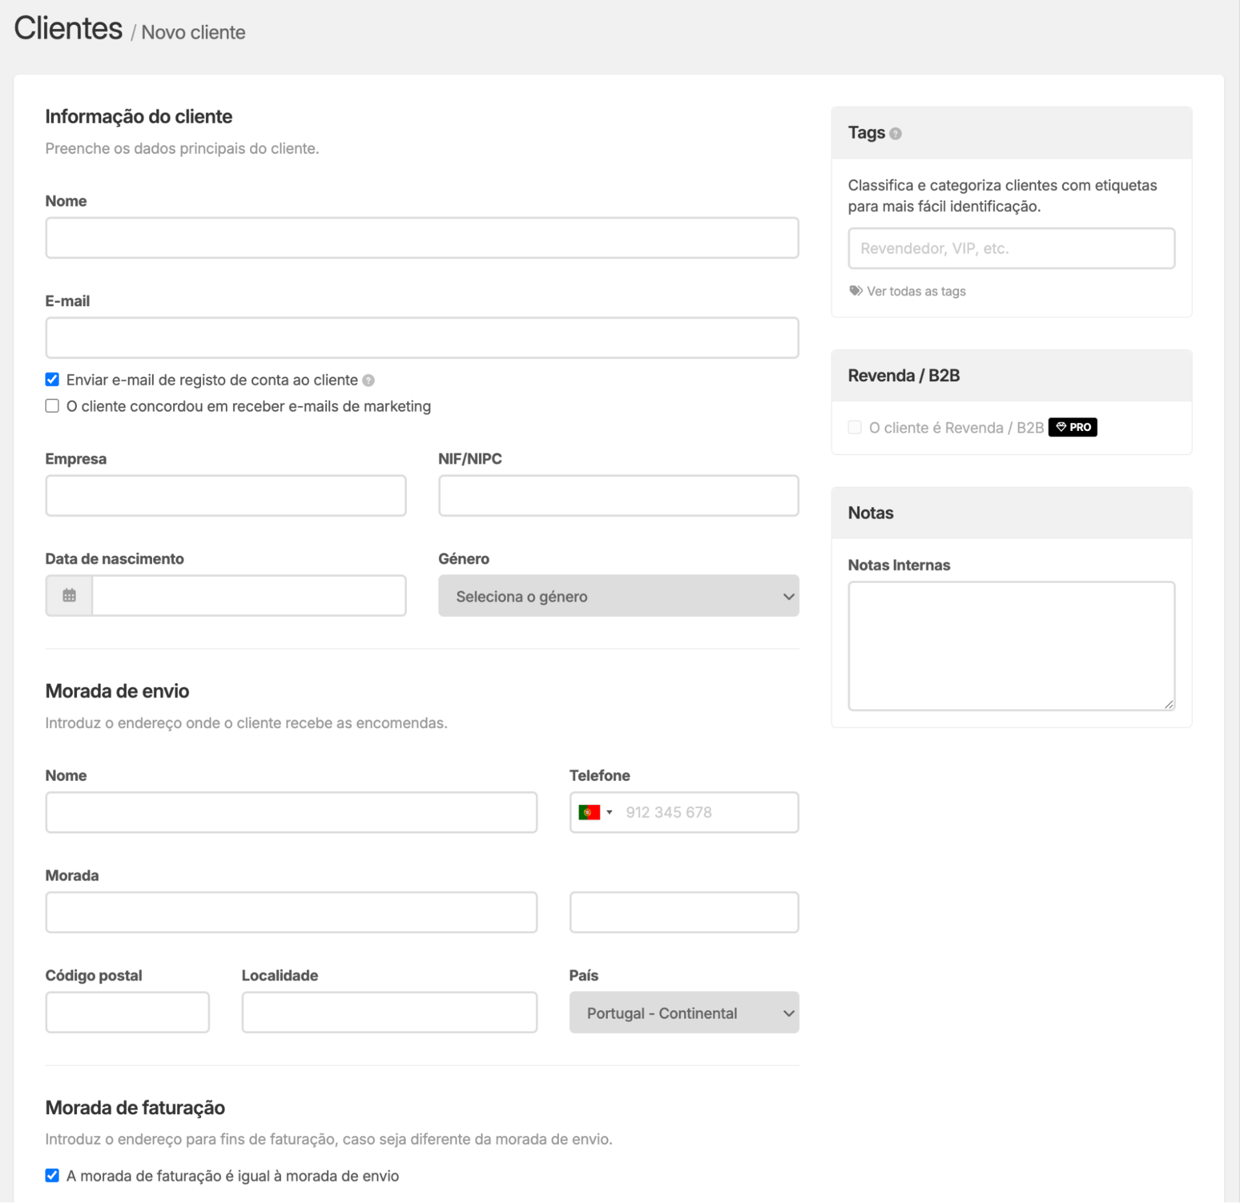Focus the customer Nome input field
This screenshot has height=1203, width=1240.
point(422,238)
